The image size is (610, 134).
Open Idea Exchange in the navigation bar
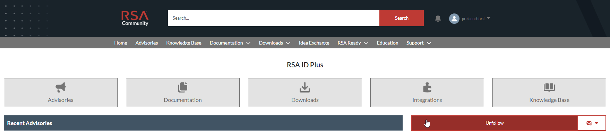(314, 43)
